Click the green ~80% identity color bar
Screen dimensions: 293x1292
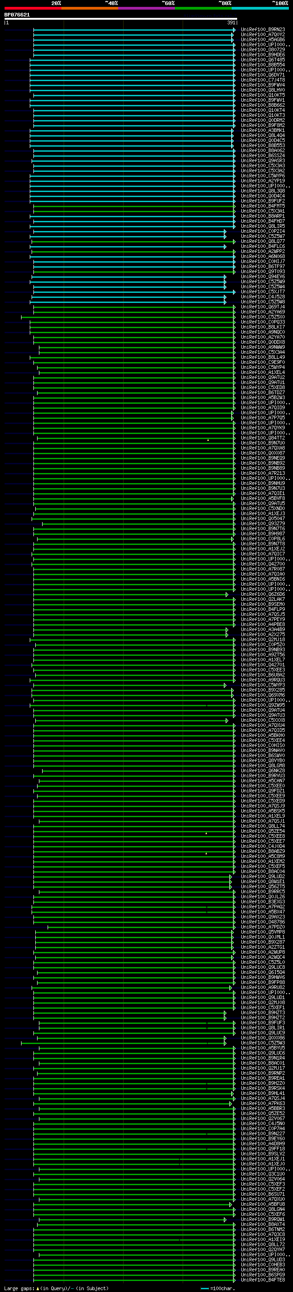(203, 8)
